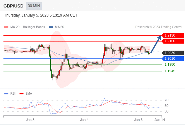Click the 30 MIN timeframe button
The height and width of the screenshot is (125, 185).
(x=34, y=6)
